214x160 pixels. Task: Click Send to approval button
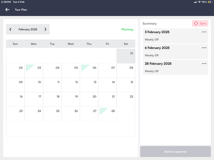click(x=175, y=151)
